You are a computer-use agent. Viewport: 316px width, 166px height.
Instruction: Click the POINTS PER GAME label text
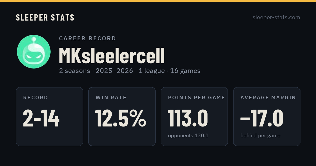[x=196, y=98]
